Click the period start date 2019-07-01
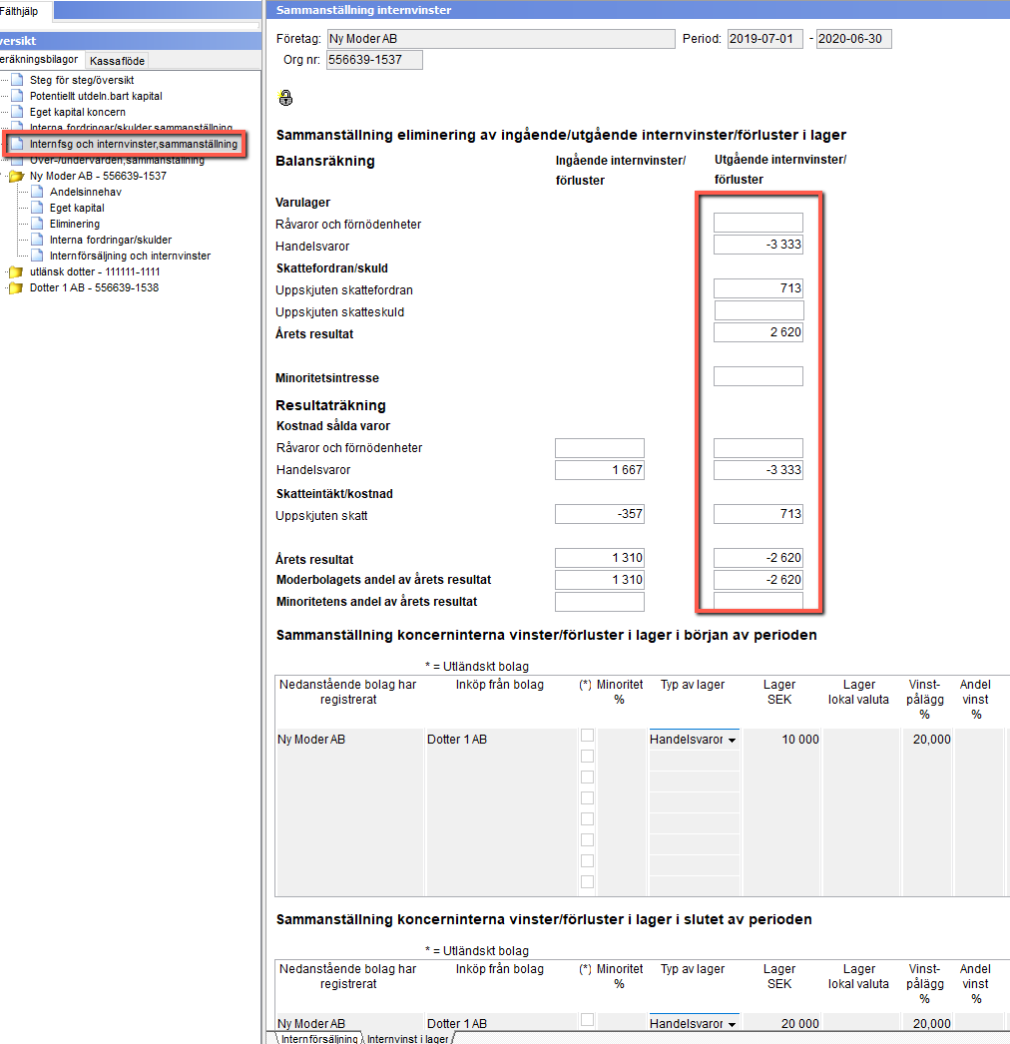This screenshot has height=1044, width=1010. 765,39
